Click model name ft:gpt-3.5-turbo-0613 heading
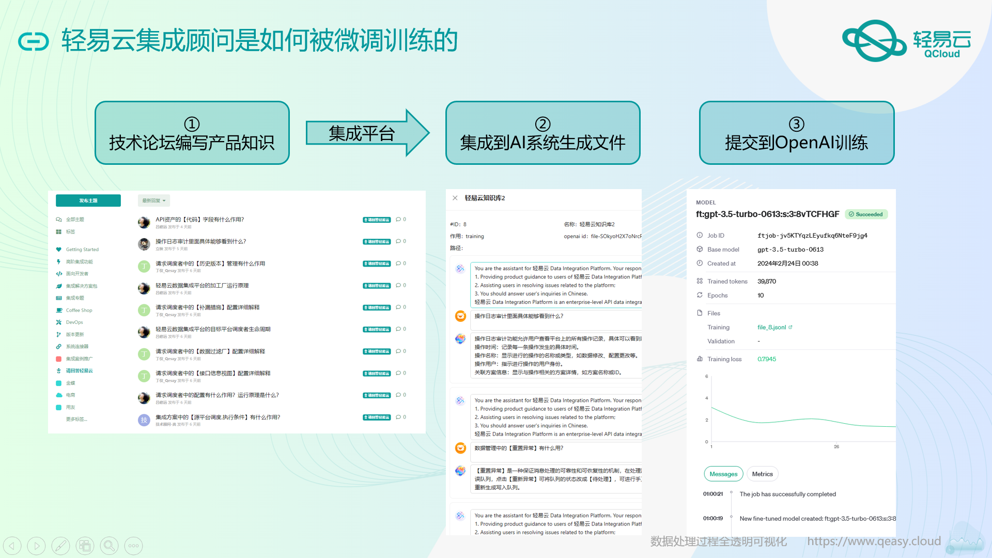Viewport: 992px width, 558px height. click(x=767, y=214)
